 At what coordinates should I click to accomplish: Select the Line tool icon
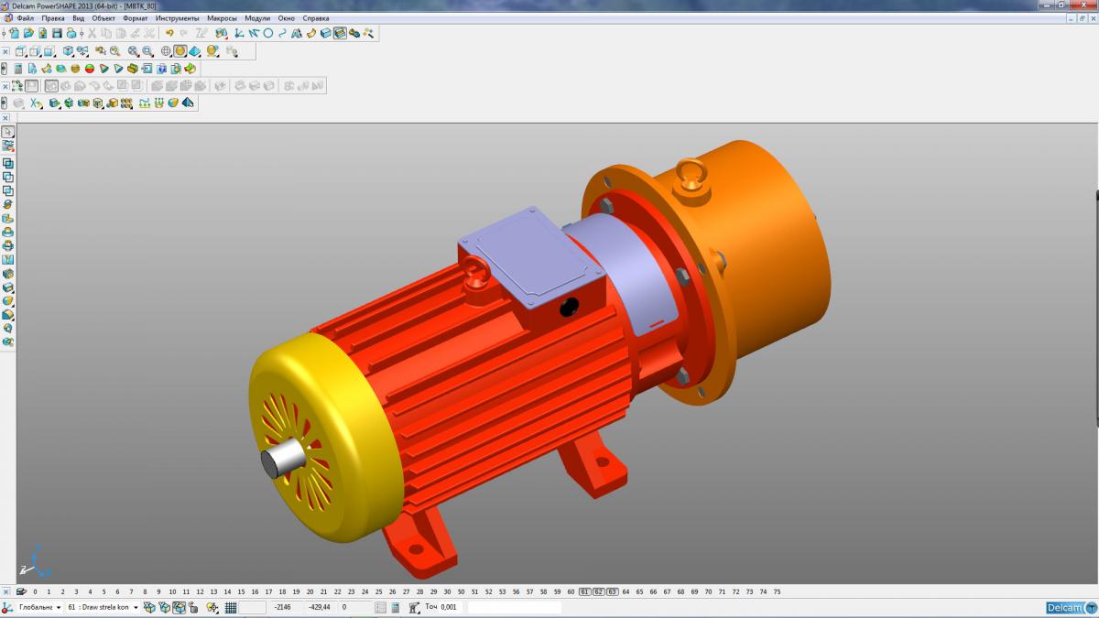[254, 33]
